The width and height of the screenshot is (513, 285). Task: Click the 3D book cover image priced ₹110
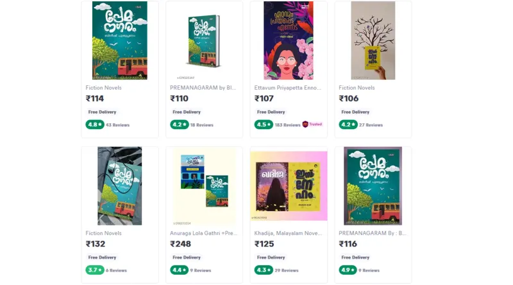[204, 40]
